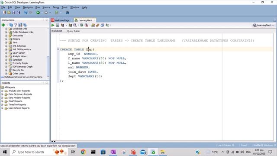Click the Save icon in main toolbar
Screen dimensions: 277x156
[x=13, y=13]
